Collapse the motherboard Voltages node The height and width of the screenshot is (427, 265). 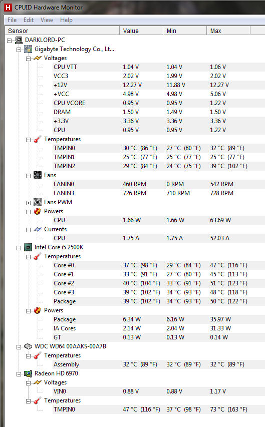pyautogui.click(x=29, y=59)
